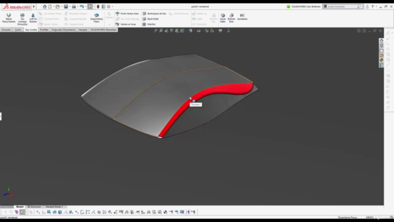Create a new document with New icon

(x=50, y=7)
